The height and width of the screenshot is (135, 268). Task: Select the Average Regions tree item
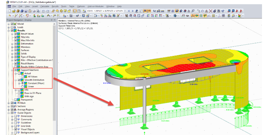[x=25, y=110]
